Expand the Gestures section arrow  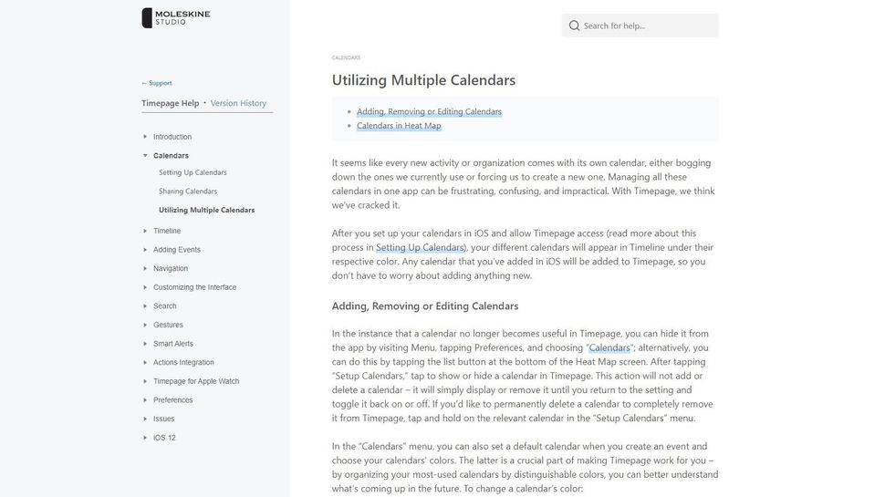[145, 325]
